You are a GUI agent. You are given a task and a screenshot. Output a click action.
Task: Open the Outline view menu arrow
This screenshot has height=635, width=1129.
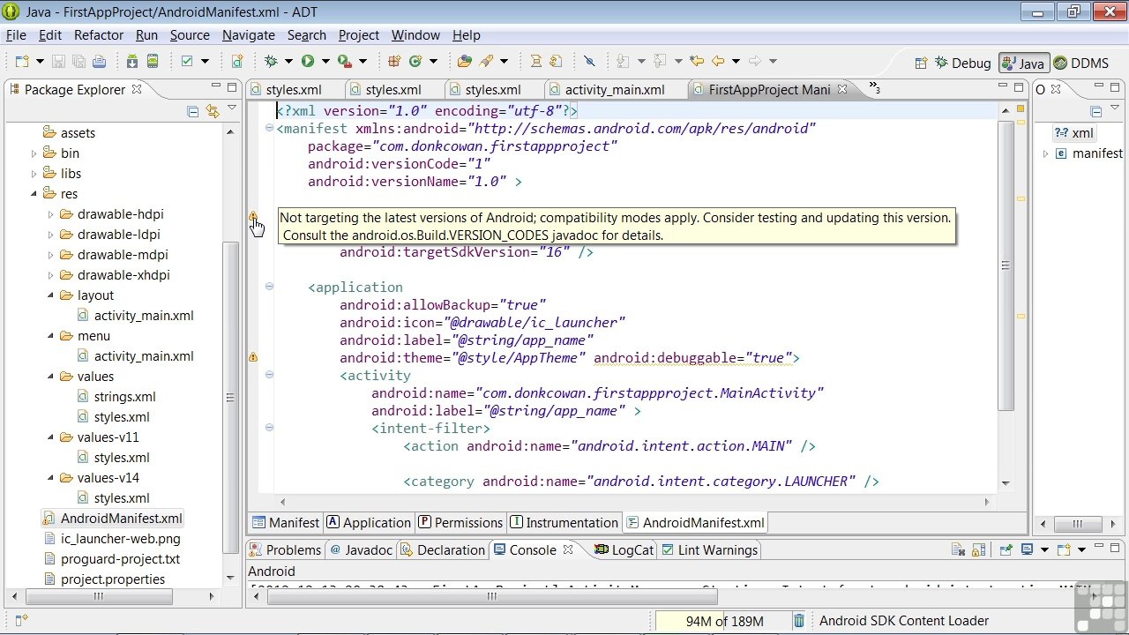click(x=1117, y=108)
